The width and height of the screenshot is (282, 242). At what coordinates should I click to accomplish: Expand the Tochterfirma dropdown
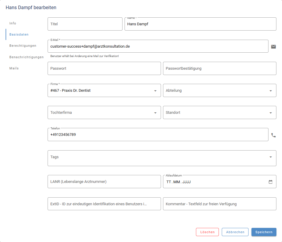(155, 113)
